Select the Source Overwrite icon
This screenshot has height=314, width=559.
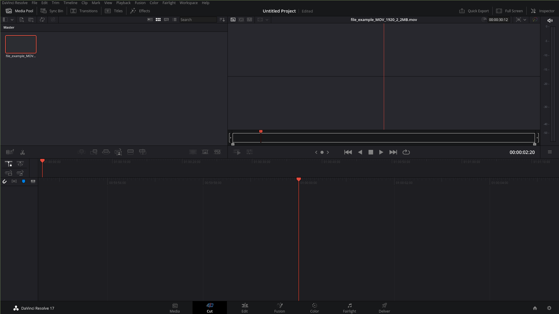tap(143, 152)
